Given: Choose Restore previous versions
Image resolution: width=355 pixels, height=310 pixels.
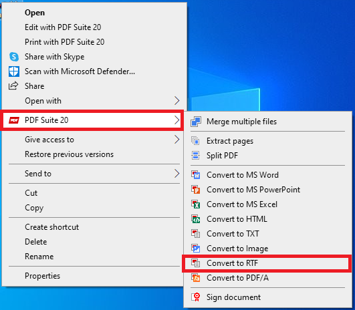Looking at the screenshot, I should 70,154.
